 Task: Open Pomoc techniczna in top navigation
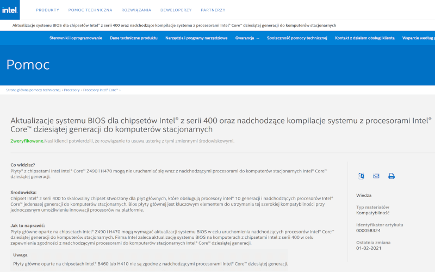90,10
